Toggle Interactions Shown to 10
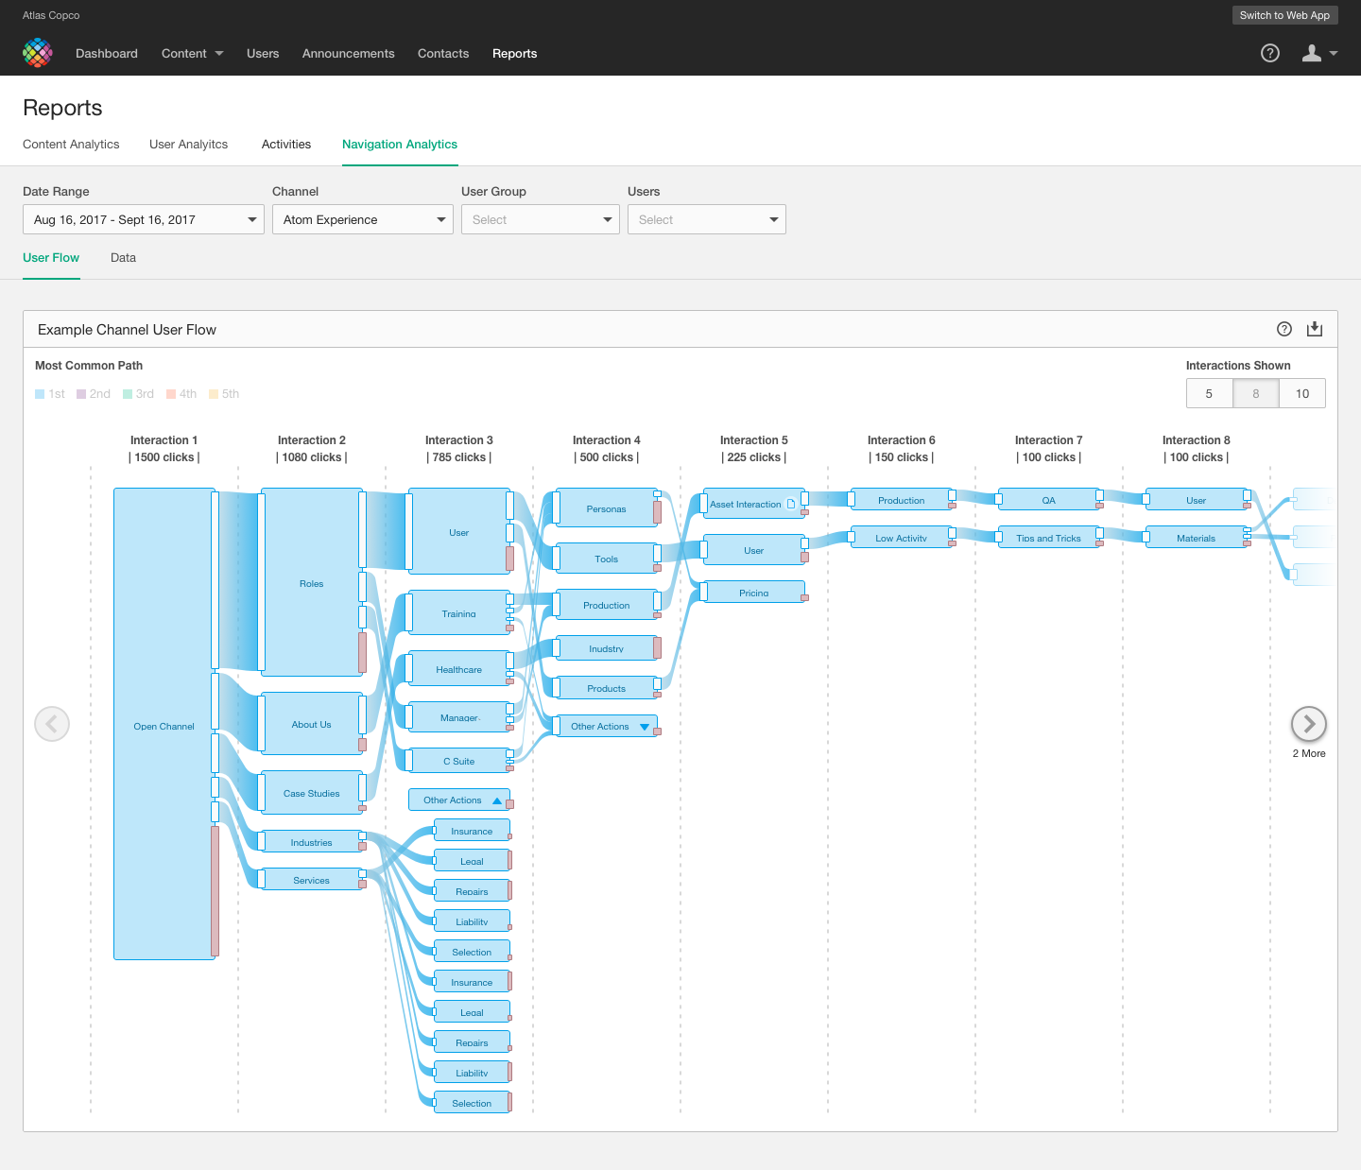 point(1302,393)
